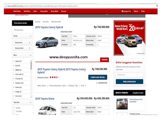Click the browser address bar URL
This screenshot has height=122, width=162.
point(43,6)
